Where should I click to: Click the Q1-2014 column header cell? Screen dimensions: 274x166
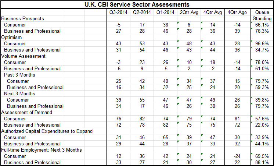pos(165,12)
